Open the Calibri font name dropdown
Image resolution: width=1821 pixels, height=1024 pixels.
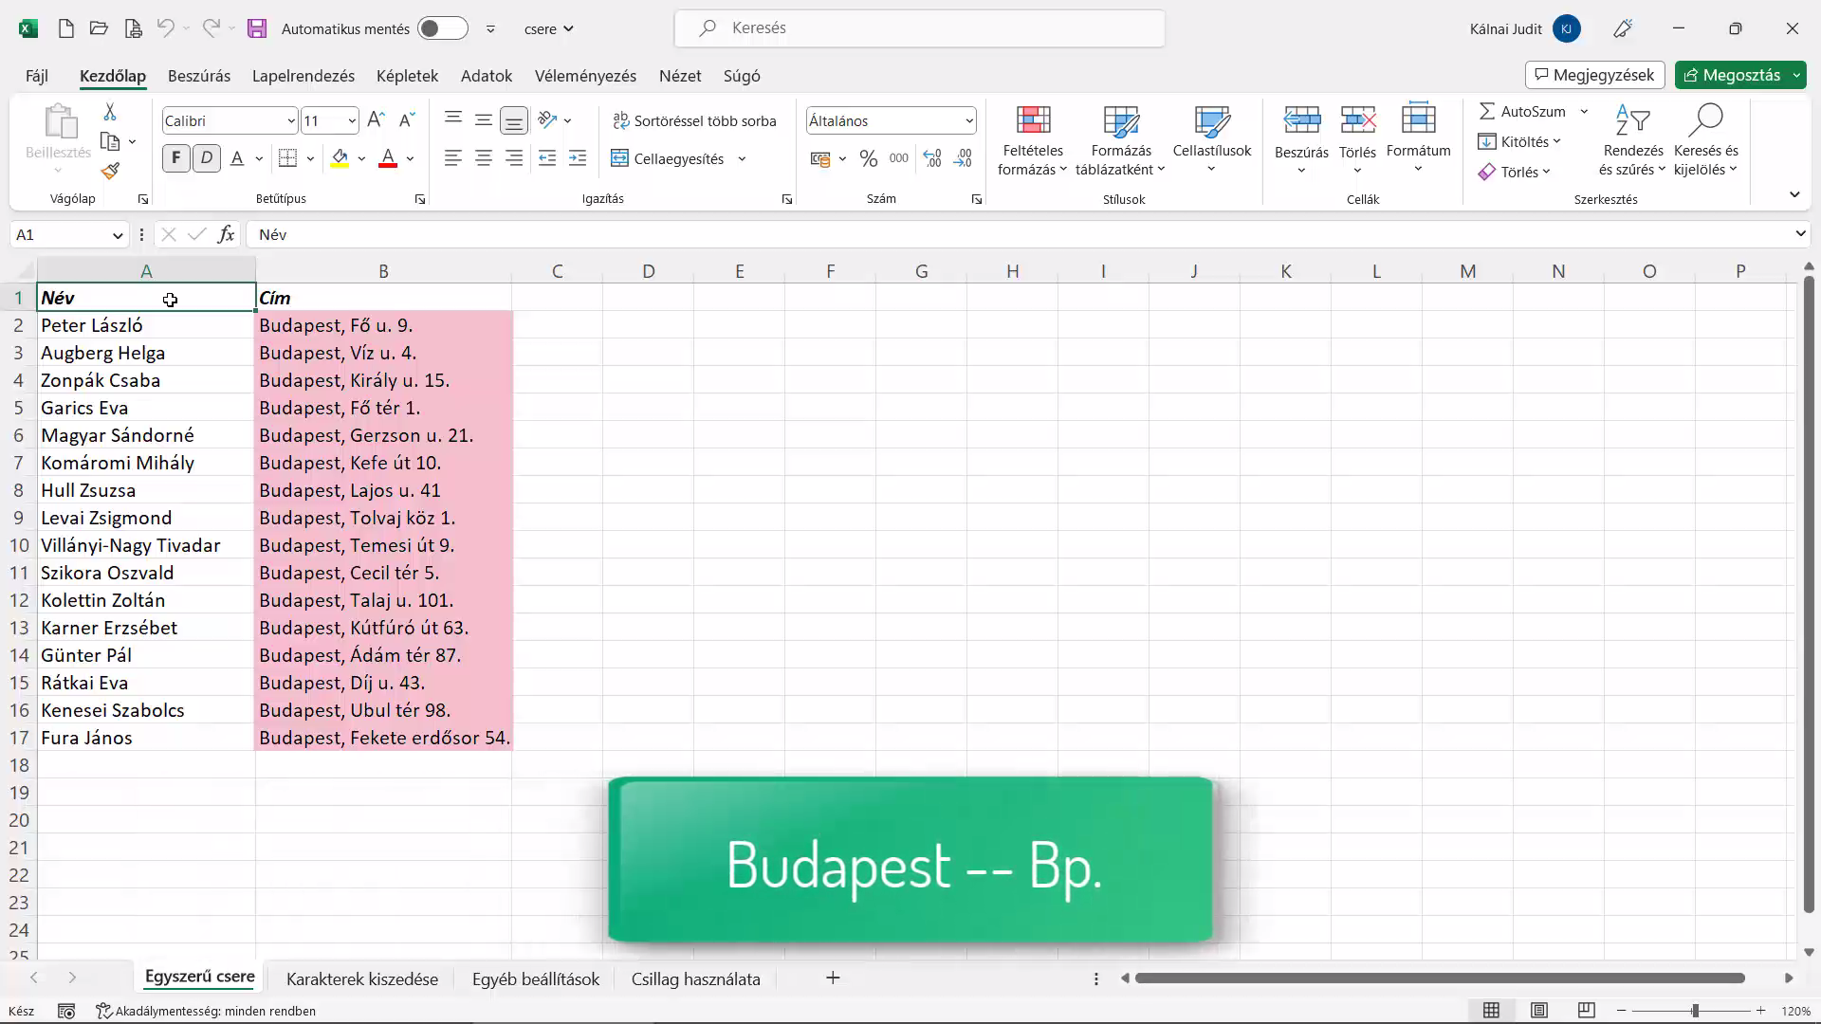291,120
